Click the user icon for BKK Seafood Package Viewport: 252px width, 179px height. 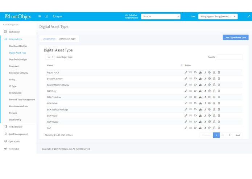(x=214, y=109)
